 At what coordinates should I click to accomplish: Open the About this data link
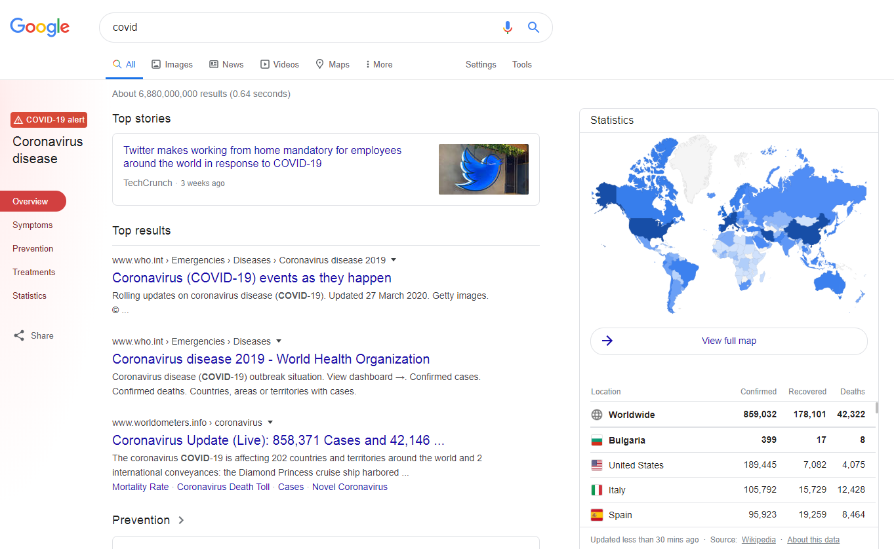tap(813, 540)
